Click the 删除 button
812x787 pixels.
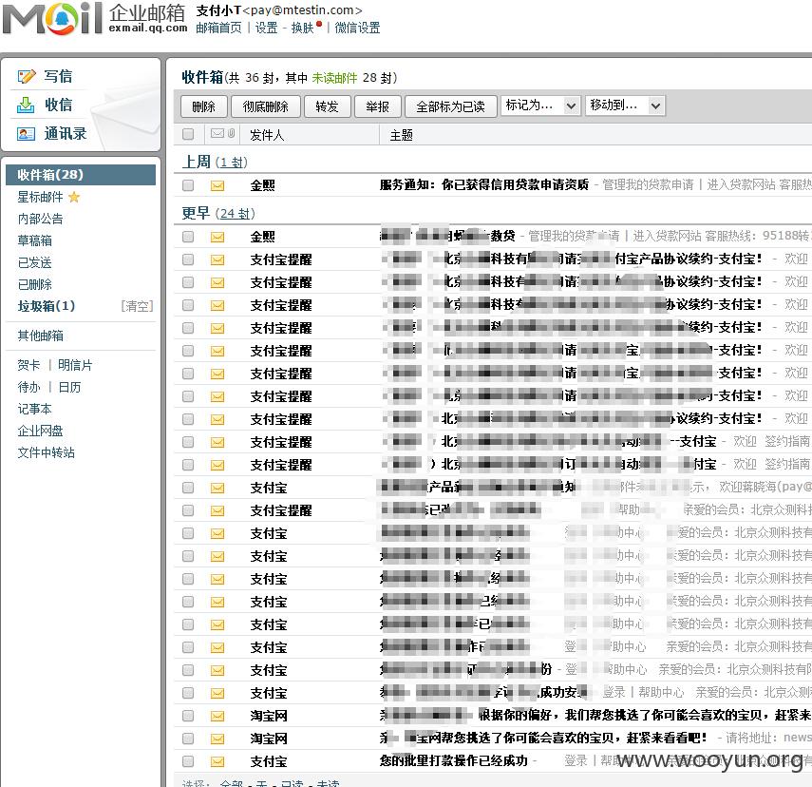tap(203, 106)
